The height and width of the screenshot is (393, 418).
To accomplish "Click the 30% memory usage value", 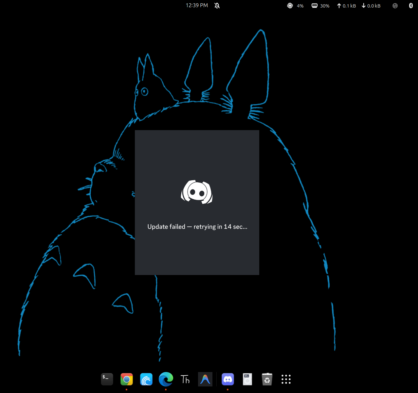I will (325, 6).
